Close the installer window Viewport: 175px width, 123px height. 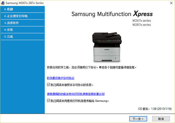click(x=171, y=3)
